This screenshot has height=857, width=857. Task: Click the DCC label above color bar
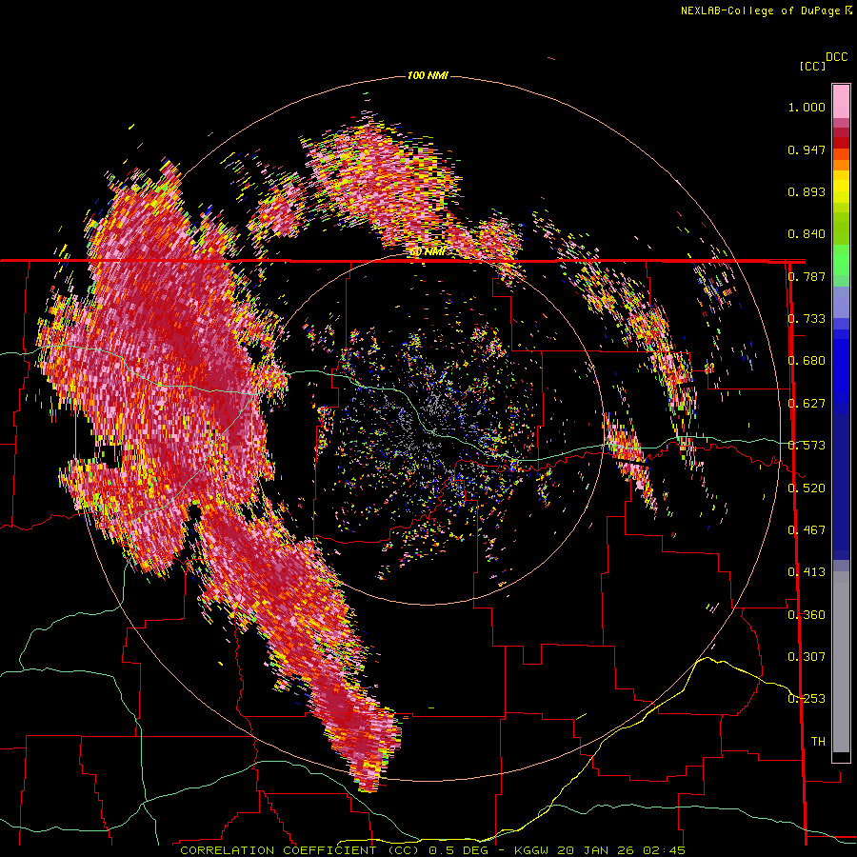pos(837,57)
